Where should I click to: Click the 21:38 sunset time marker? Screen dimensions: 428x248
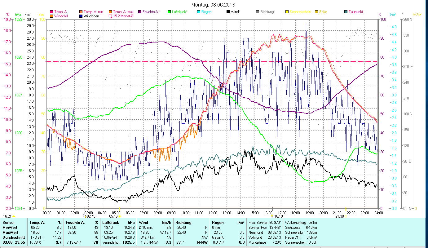click(339, 216)
